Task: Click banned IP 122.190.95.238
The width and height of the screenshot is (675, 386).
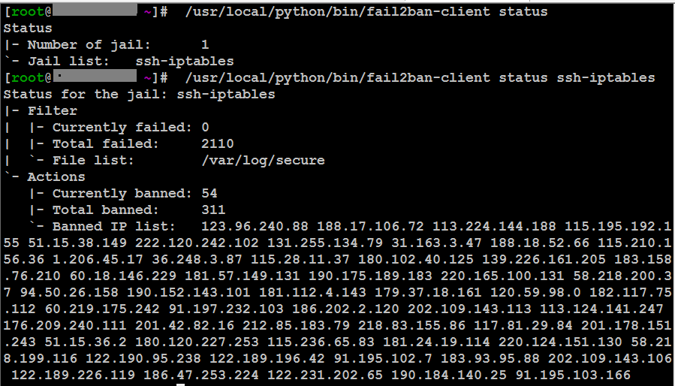Action: coord(143,358)
